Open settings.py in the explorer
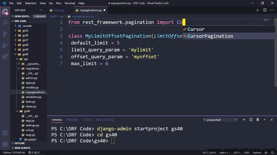Image resolution: width=277 pixels, height=155 pixels. click(29, 125)
